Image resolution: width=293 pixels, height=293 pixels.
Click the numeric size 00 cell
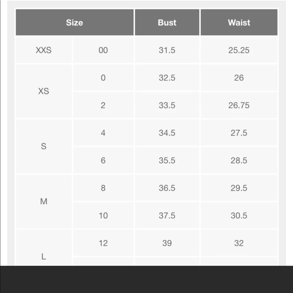pos(103,50)
